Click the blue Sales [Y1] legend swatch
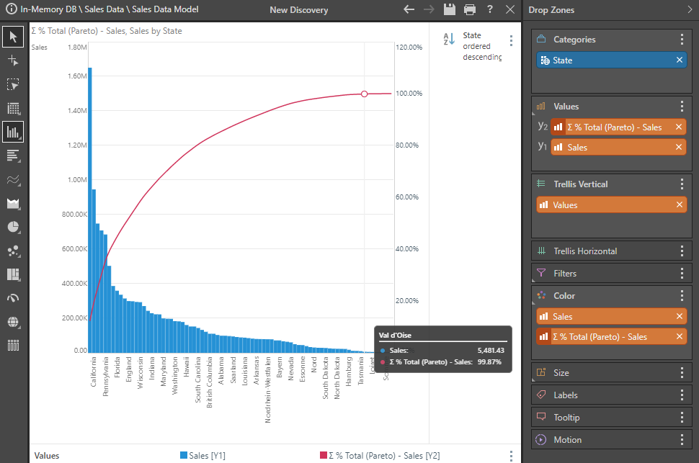The width and height of the screenshot is (699, 463). 184,456
